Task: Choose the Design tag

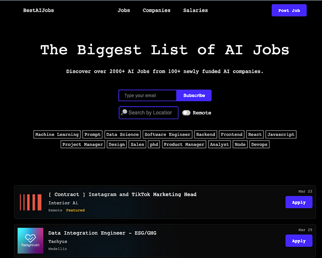Action: pos(117,144)
